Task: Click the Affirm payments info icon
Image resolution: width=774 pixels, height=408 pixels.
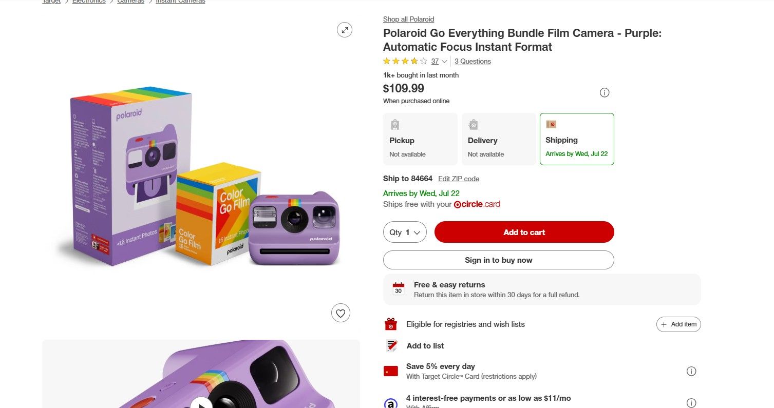Action: pos(691,403)
